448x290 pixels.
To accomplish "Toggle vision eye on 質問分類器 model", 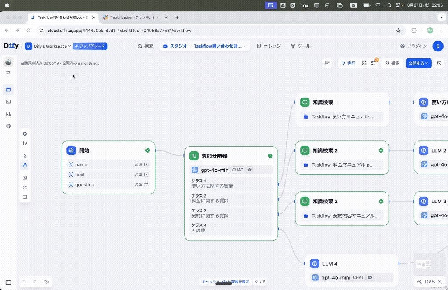I will coord(249,170).
